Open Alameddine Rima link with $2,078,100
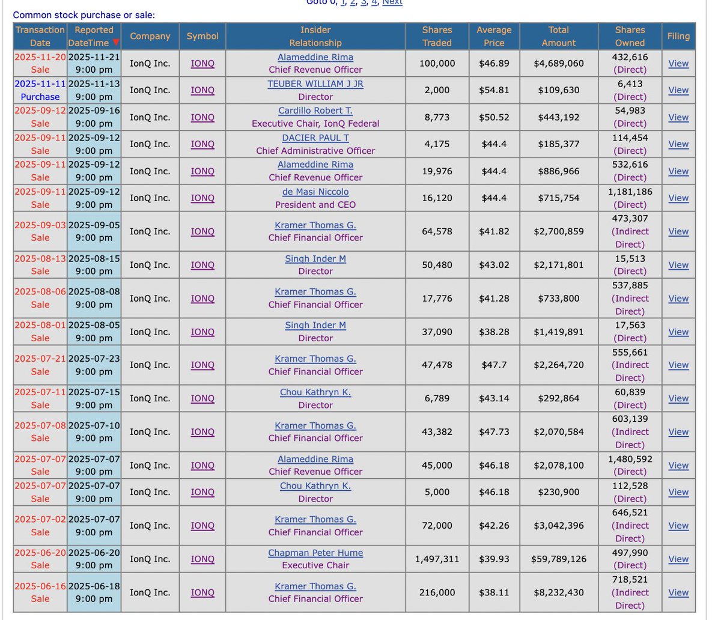This screenshot has width=721, height=620. coord(315,459)
